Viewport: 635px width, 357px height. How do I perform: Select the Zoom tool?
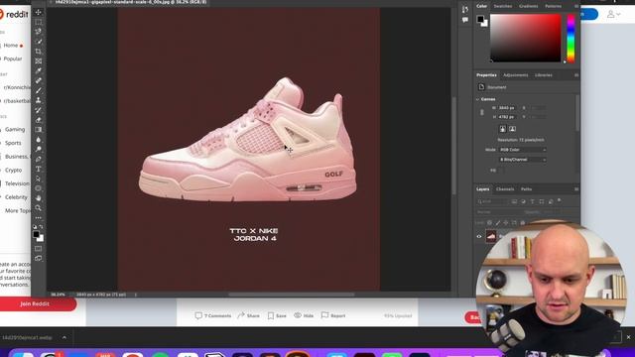(39, 207)
